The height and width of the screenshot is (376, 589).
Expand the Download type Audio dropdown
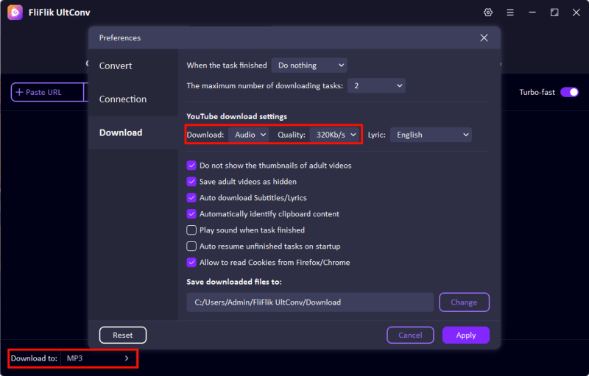point(249,135)
